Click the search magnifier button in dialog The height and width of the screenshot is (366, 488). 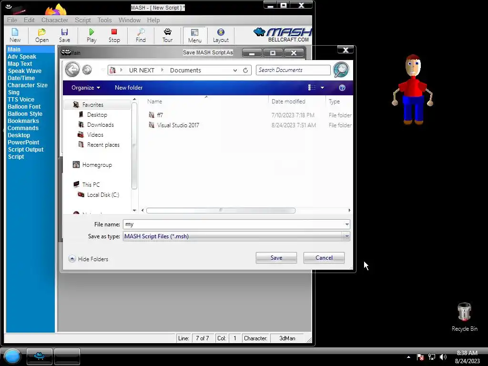point(341,70)
